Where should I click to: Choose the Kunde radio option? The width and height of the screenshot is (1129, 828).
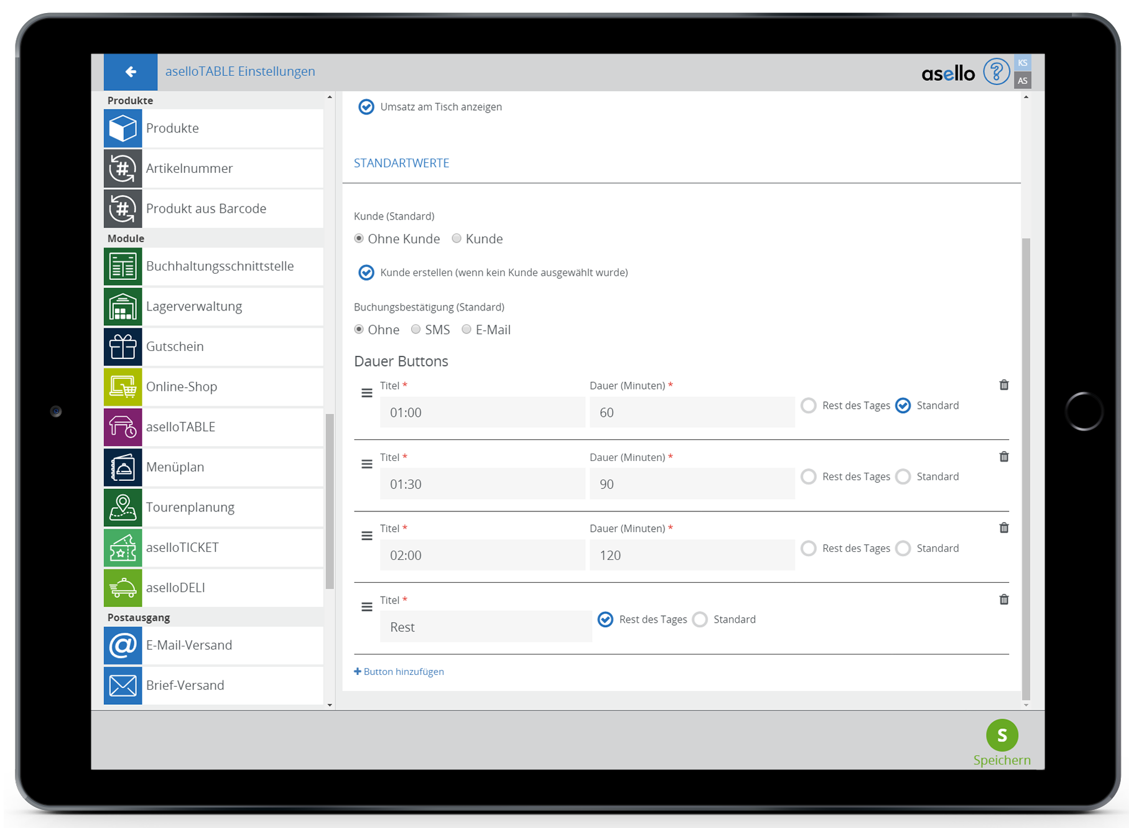click(x=457, y=239)
